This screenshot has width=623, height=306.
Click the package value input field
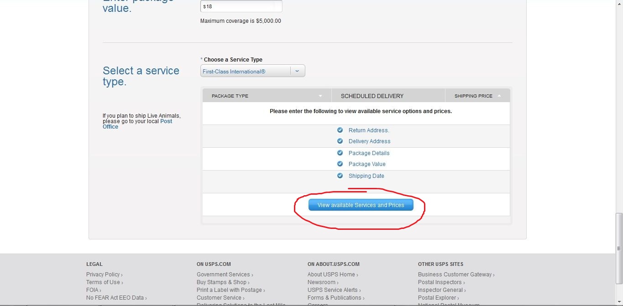pyautogui.click(x=241, y=7)
